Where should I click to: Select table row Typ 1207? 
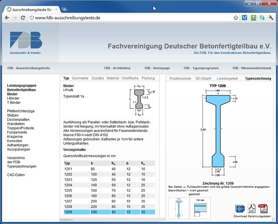pyautogui.click(x=109, y=201)
